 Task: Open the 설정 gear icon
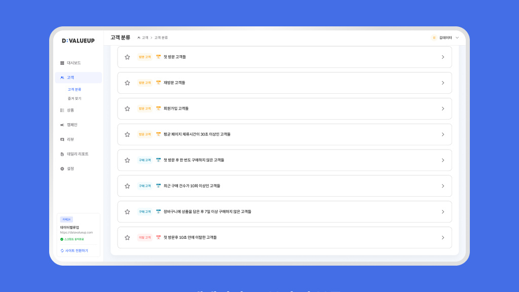pyautogui.click(x=62, y=168)
